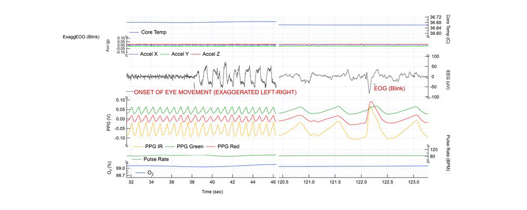Screen dimensions: 527x210
Task: Click the red EOG (Blink) annotation
Action: pos(389,88)
